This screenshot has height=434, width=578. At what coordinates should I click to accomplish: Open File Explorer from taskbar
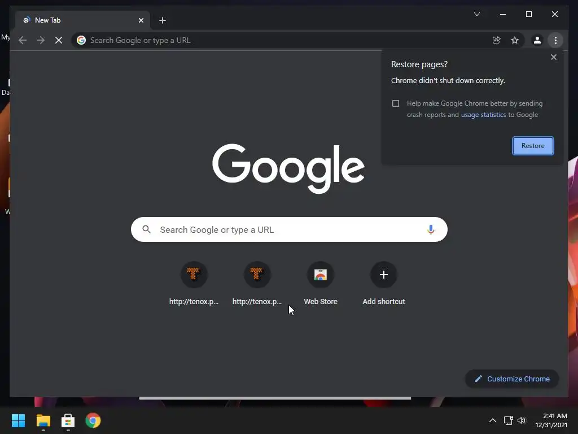pos(43,420)
